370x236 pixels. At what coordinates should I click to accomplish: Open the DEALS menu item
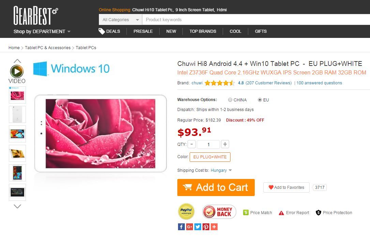(x=109, y=31)
